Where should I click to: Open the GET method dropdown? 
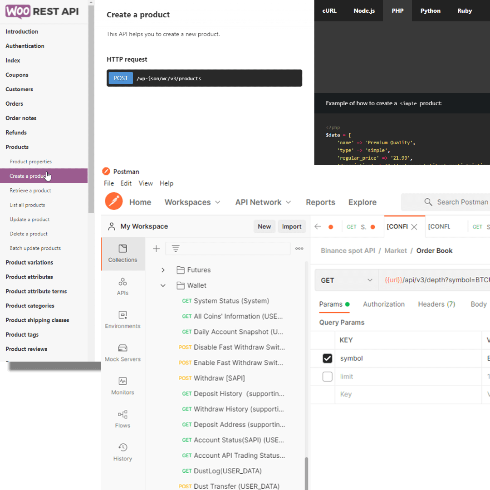(x=346, y=280)
